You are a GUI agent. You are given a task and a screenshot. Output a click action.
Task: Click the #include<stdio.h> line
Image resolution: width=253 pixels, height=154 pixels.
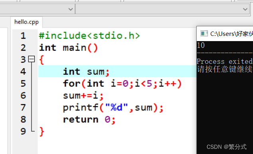pos(89,36)
